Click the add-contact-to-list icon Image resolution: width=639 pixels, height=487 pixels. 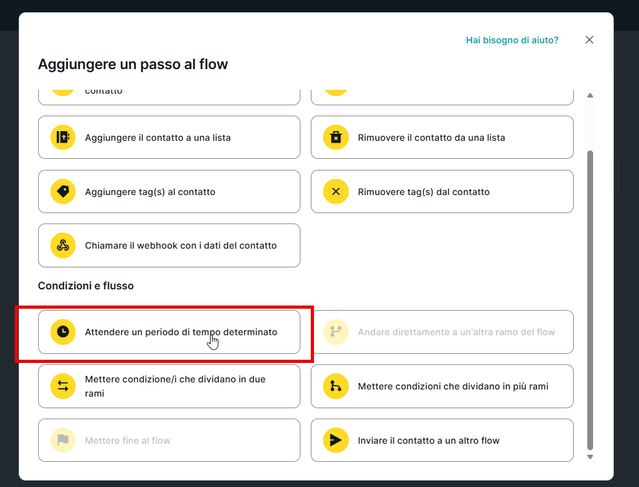pyautogui.click(x=63, y=138)
